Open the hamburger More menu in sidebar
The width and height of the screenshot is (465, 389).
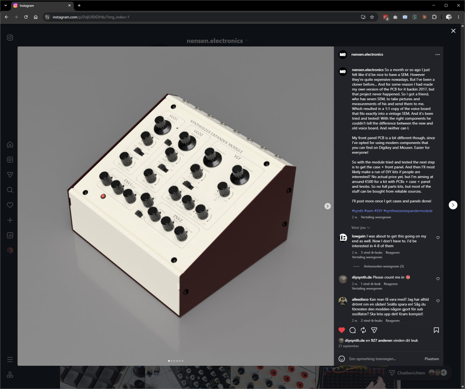point(10,360)
